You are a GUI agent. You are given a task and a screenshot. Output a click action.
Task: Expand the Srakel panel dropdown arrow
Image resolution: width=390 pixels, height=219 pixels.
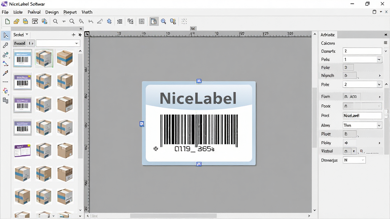27,35
